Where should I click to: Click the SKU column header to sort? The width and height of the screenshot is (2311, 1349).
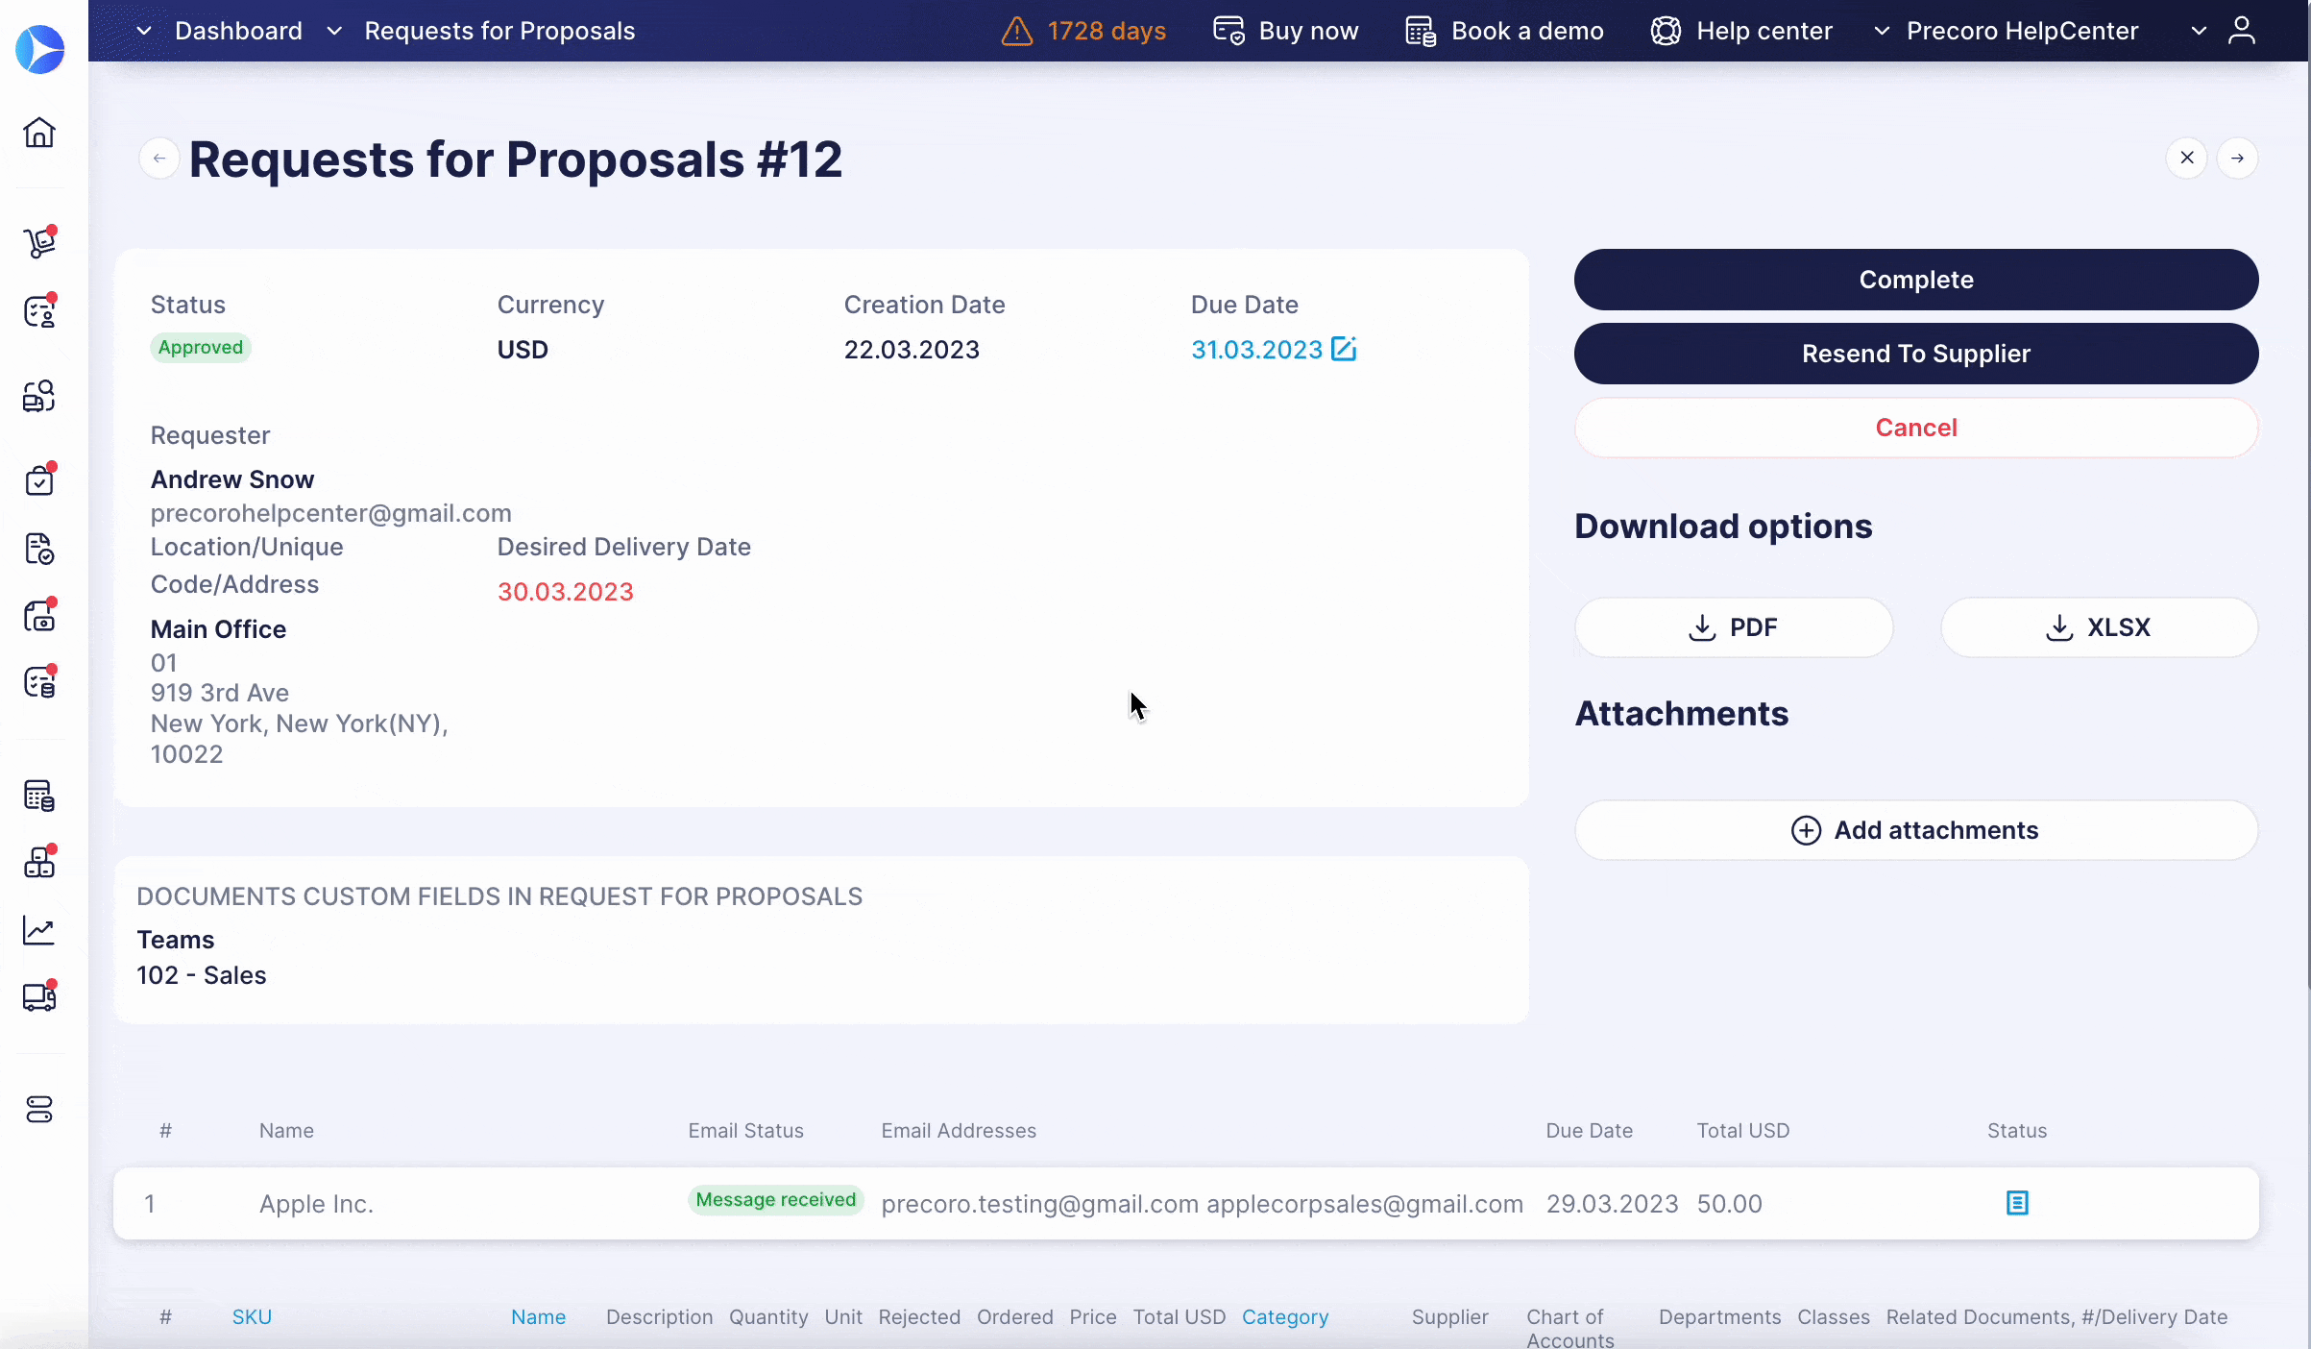point(252,1317)
